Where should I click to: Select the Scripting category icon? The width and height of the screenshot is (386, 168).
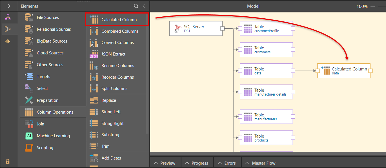click(29, 148)
